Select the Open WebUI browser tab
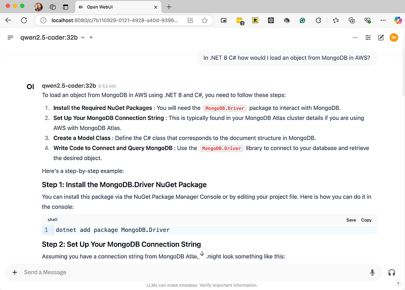Viewport: 405px width, 290px height. (116, 7)
